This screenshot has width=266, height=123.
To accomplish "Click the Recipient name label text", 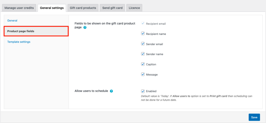I will (156, 34).
